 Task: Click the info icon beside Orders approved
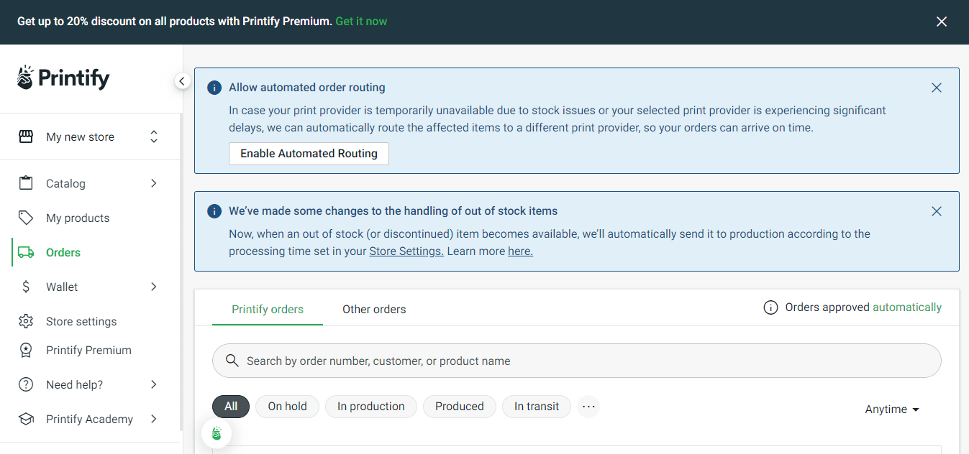[770, 307]
